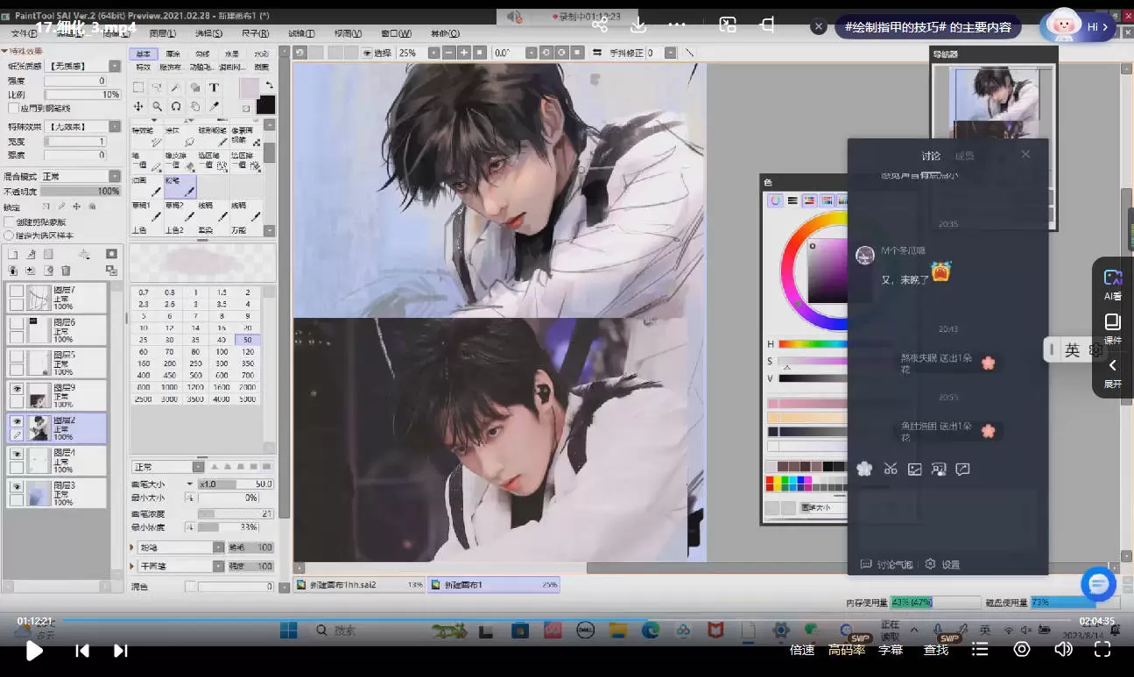Screen dimensions: 1134x677
Task: Swap foreground and background colors
Action: pyautogui.click(x=269, y=85)
